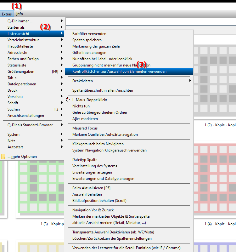This screenshot has width=236, height=252.
Task: Open the System submenu
Action: point(32,135)
